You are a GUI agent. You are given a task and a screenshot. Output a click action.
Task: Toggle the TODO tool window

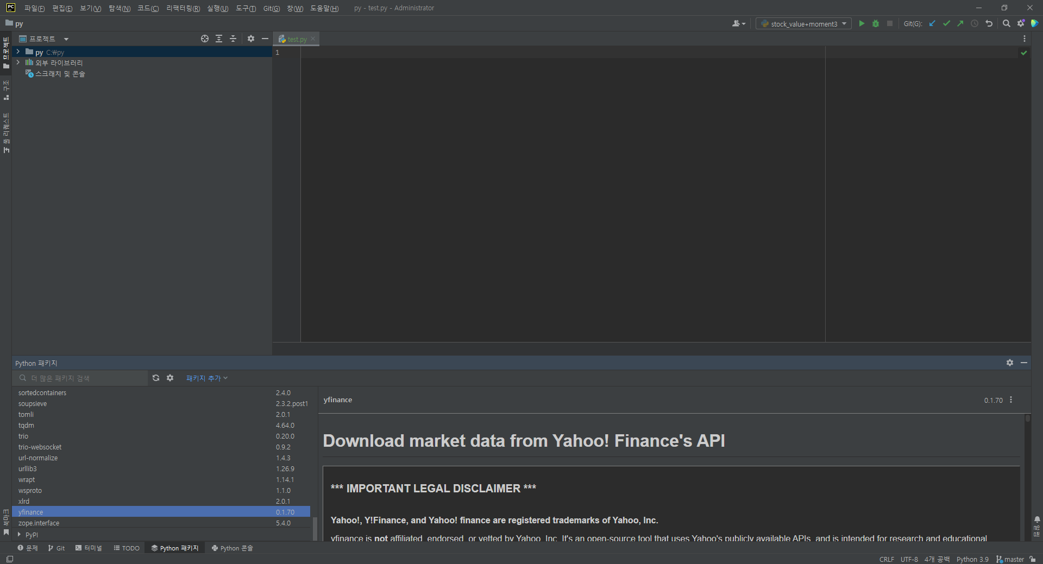126,548
